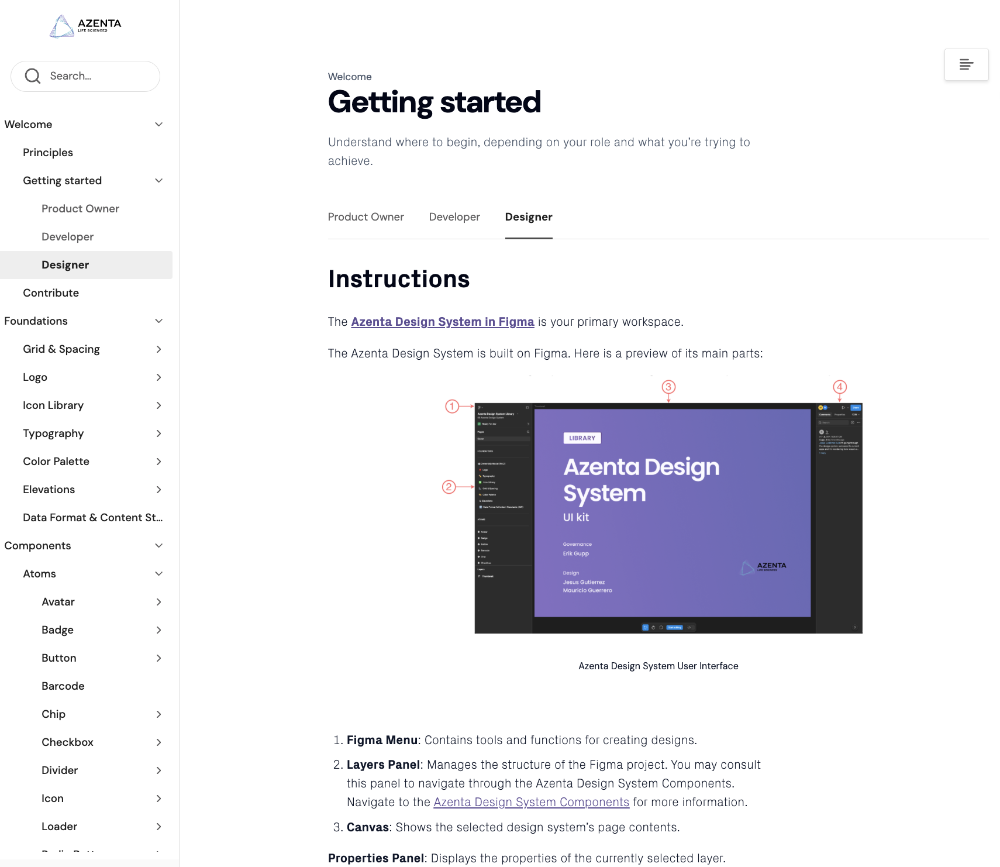
Task: Switch to the Product Owner tab
Action: (365, 217)
